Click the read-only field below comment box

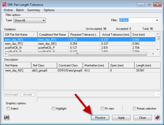click(98, 99)
